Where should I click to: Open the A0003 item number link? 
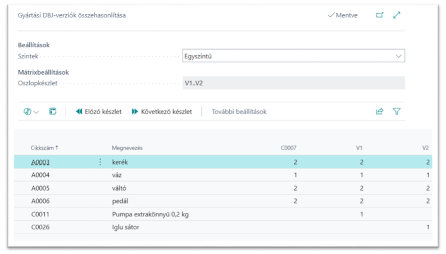click(40, 162)
